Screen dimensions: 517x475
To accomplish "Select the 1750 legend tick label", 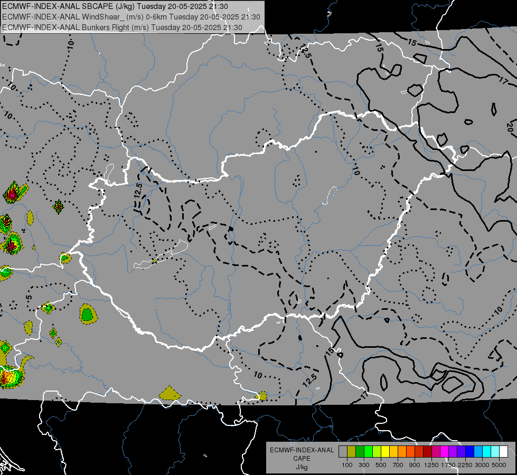I will click(x=448, y=465).
